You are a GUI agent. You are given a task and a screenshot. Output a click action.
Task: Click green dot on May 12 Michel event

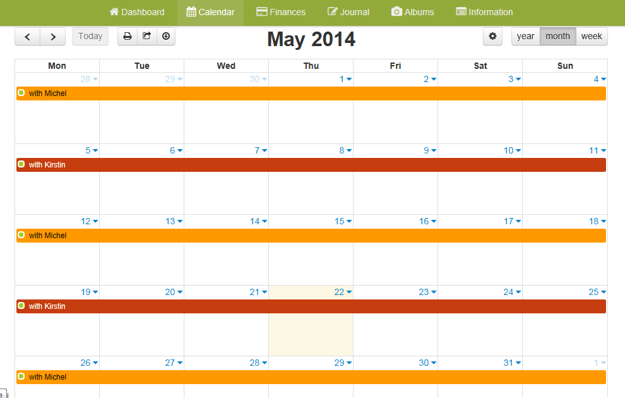21,234
